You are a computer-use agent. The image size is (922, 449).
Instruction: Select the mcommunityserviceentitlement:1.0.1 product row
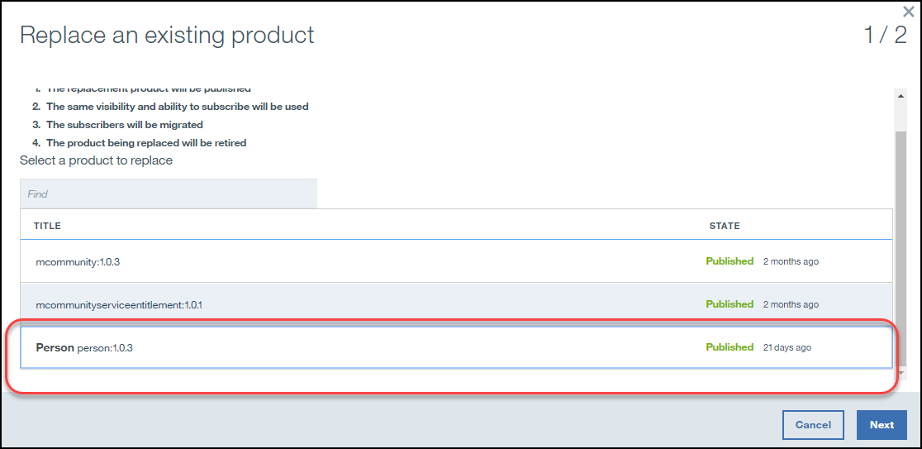pos(456,304)
